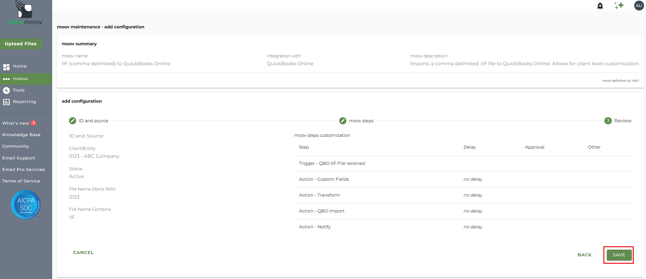Click the datamoov logo

click(x=25, y=13)
